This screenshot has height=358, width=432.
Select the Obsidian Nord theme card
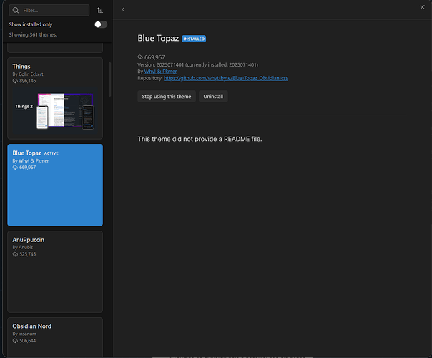pyautogui.click(x=55, y=337)
